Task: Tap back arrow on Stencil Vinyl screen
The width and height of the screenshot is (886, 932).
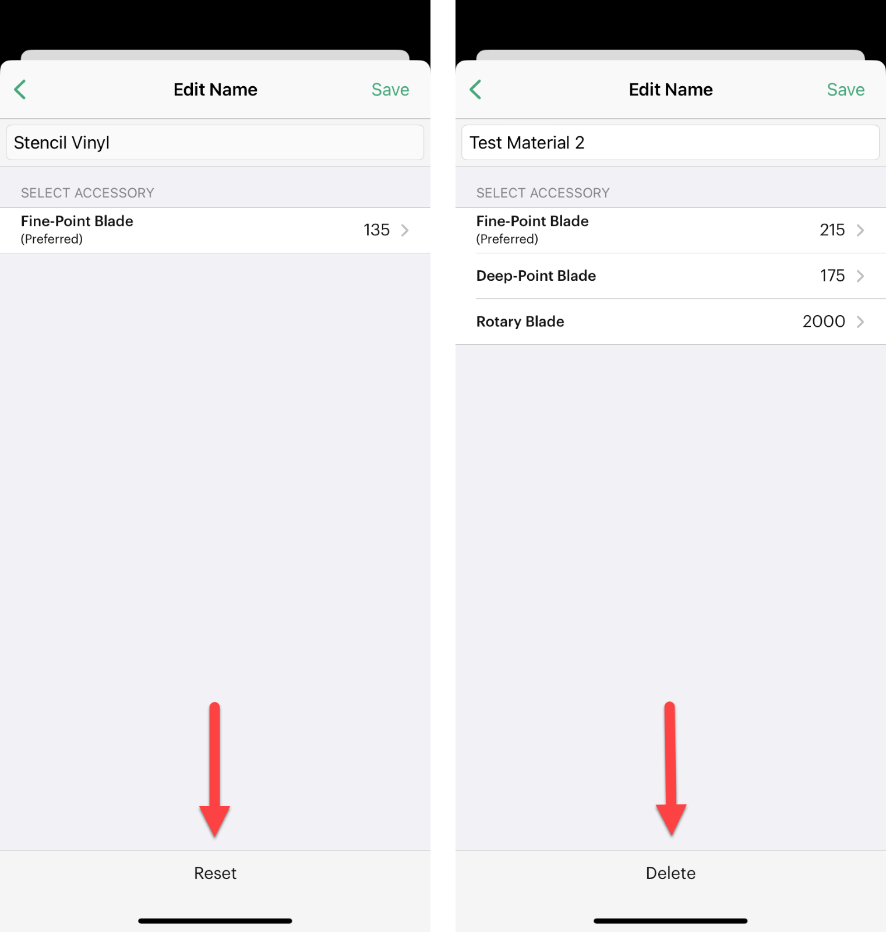Action: click(20, 90)
